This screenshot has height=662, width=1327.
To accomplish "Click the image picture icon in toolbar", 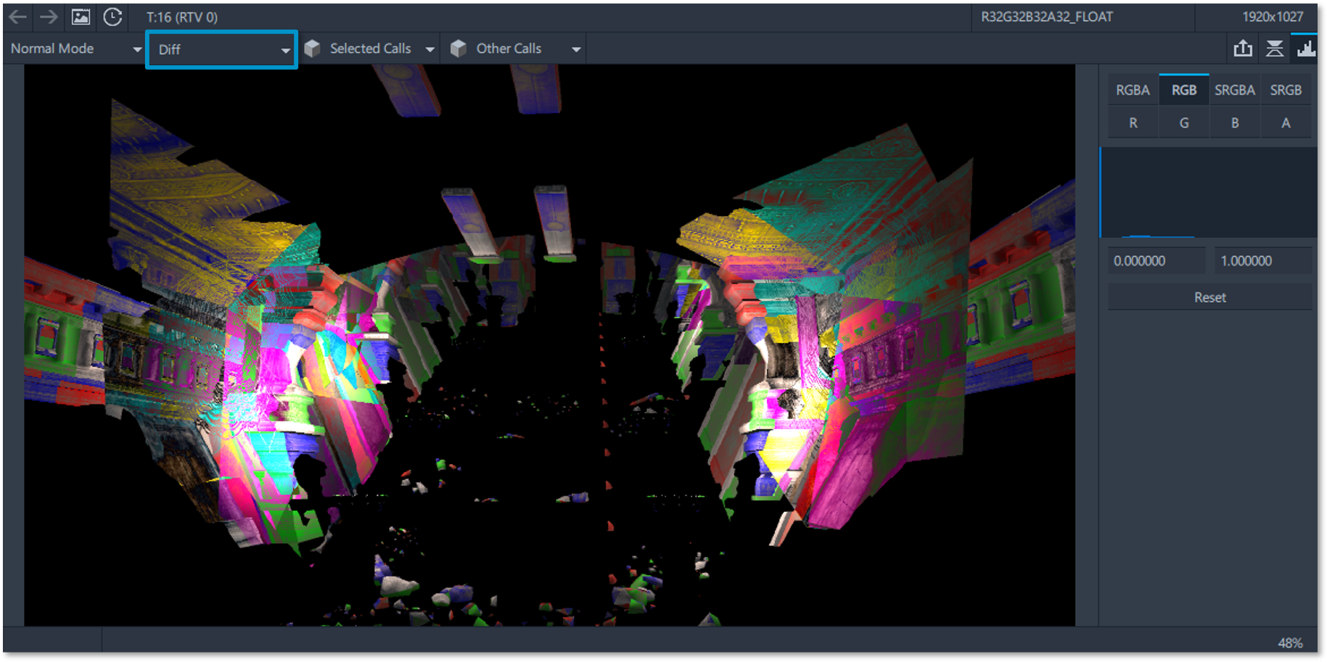I will click(x=81, y=17).
